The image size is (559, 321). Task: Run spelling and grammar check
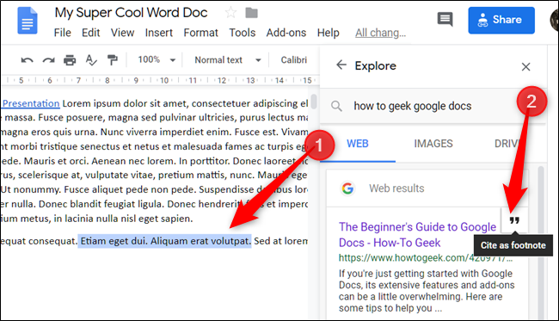[x=91, y=60]
